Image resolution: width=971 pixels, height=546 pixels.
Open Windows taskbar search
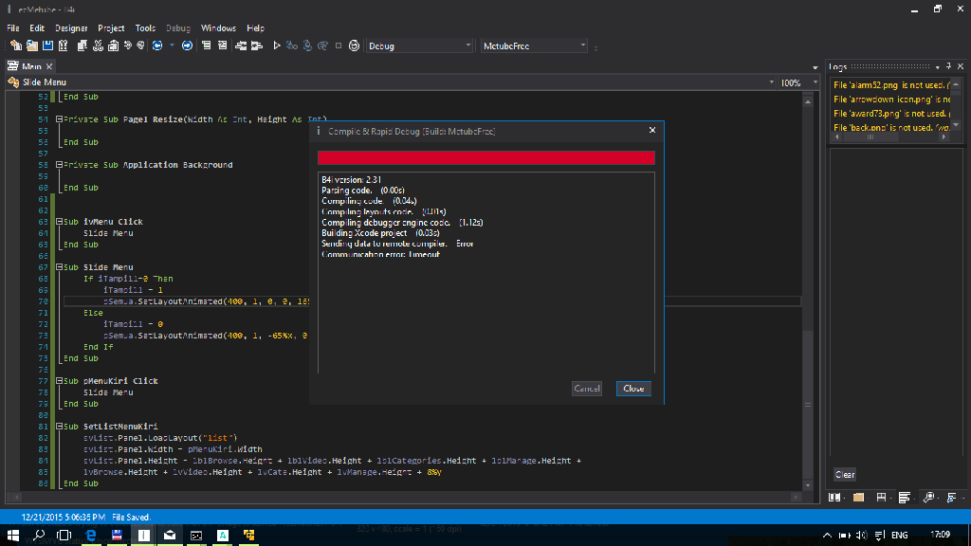[39, 536]
